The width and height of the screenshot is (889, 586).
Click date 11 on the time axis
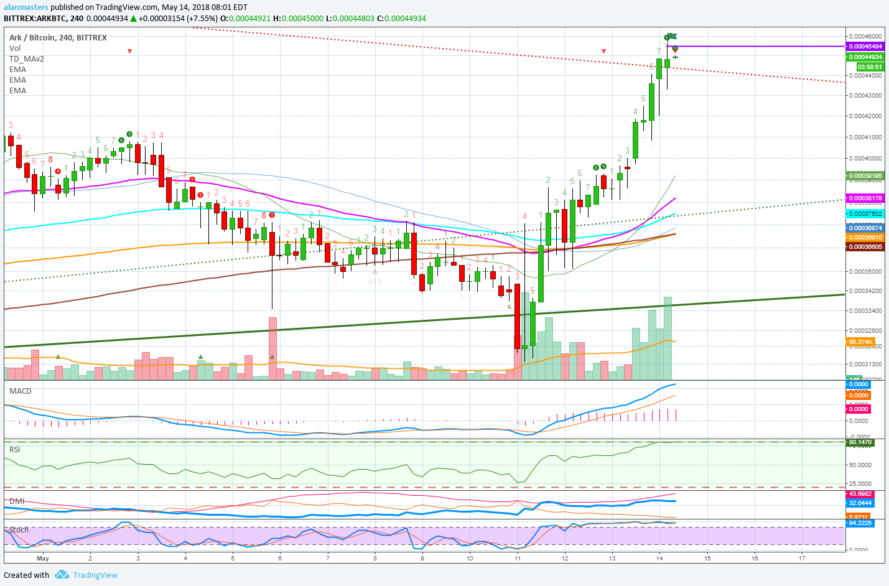tap(518, 558)
